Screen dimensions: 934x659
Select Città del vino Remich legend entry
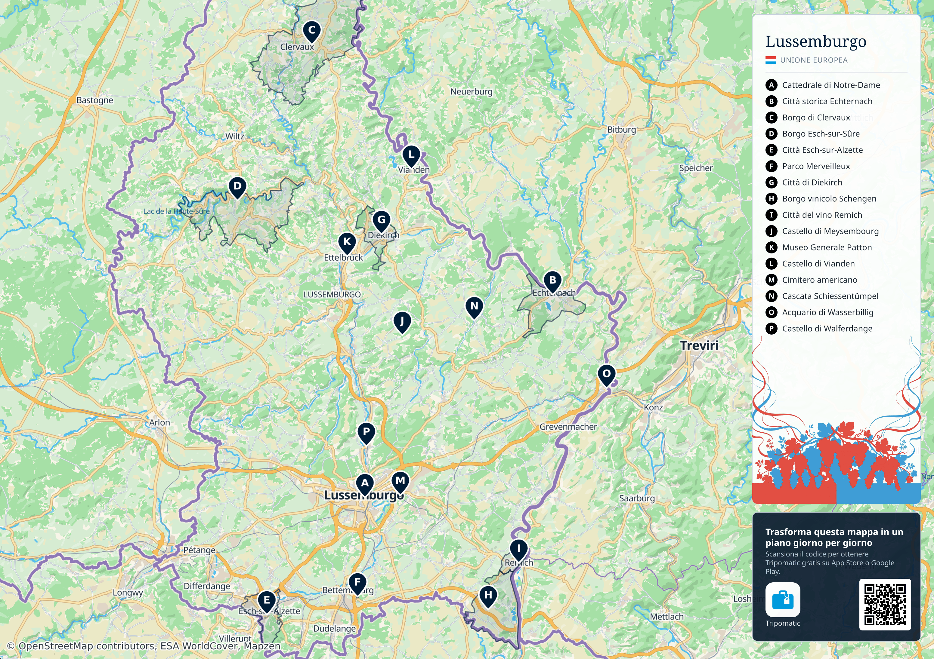coord(814,215)
